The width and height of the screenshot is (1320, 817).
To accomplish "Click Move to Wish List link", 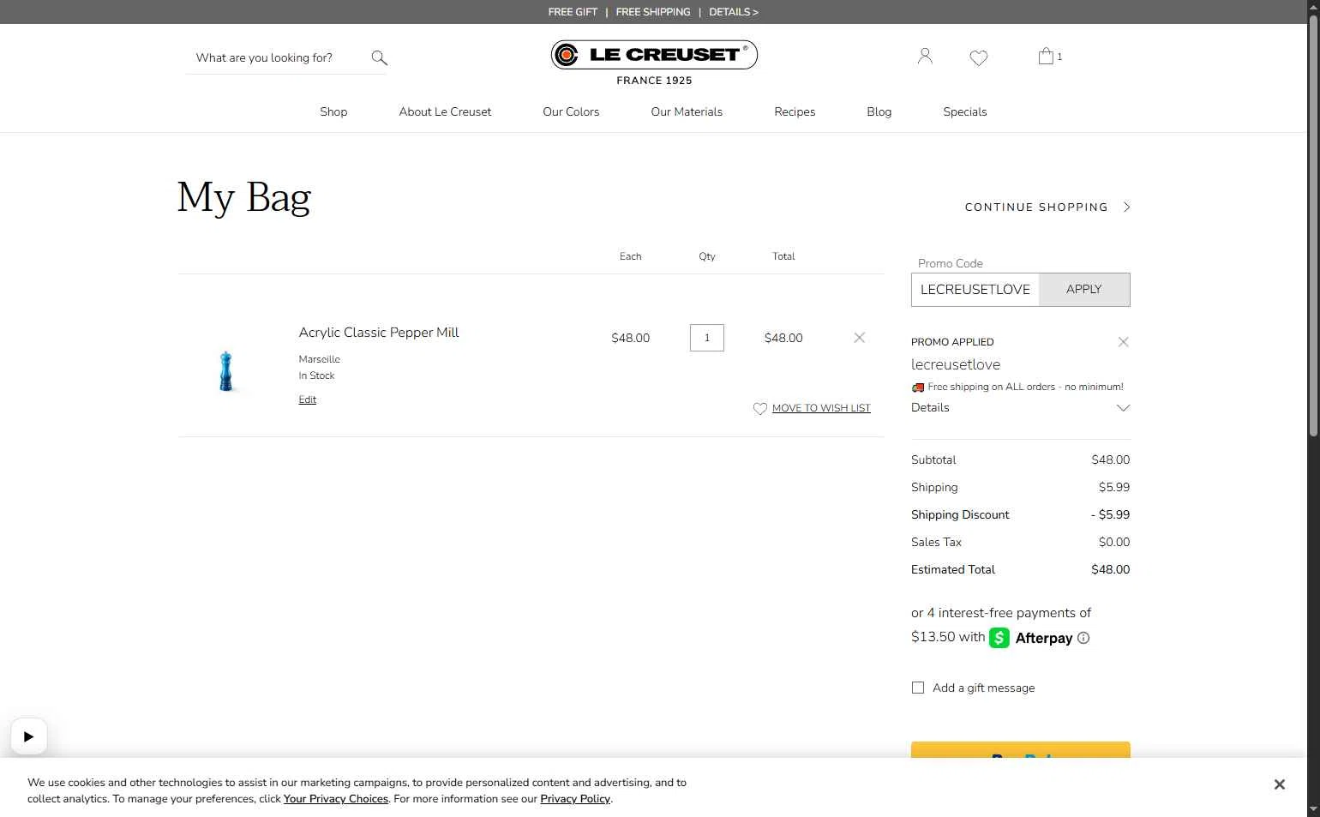I will [x=821, y=408].
